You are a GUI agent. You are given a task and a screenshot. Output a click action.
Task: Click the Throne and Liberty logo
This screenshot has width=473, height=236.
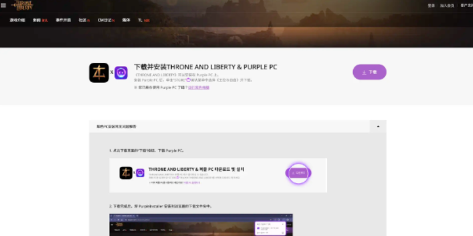(21, 5)
